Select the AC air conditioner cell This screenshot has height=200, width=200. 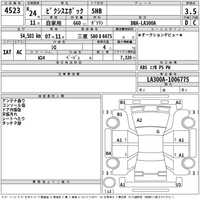(x=19, y=52)
